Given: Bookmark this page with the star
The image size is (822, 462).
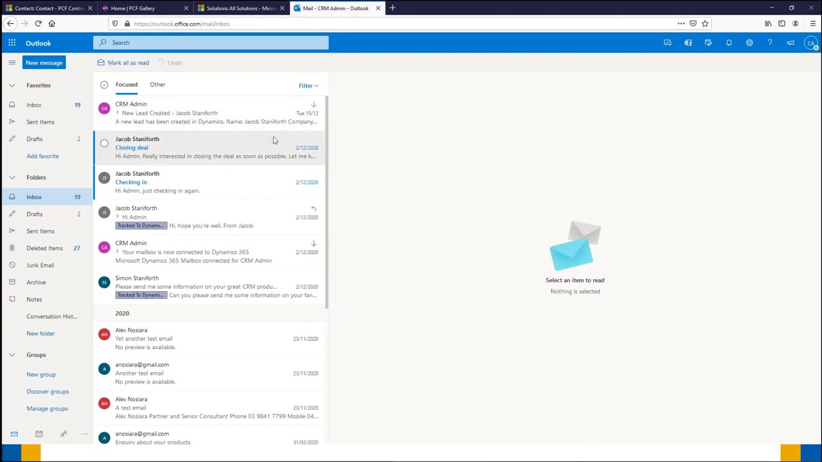Looking at the screenshot, I should (705, 24).
